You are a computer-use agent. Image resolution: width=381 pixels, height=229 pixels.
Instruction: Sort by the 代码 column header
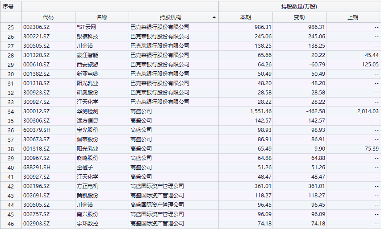tap(48, 17)
